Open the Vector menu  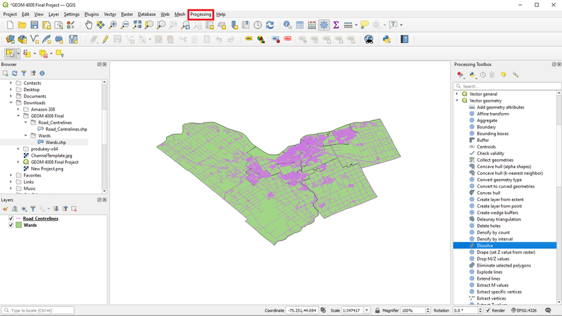point(110,14)
